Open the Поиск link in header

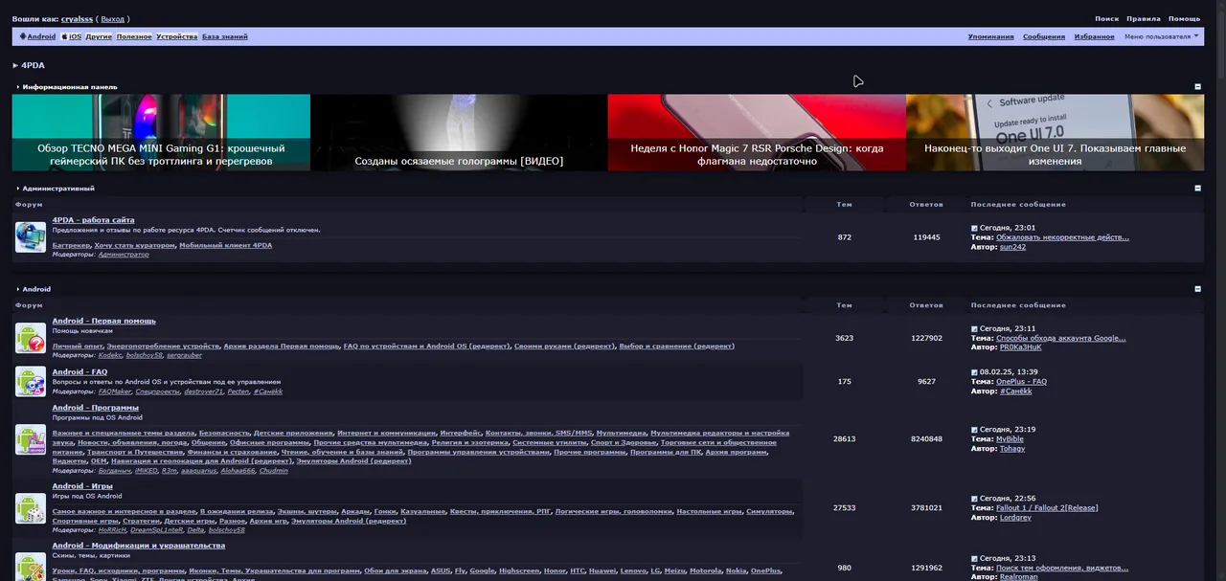point(1106,19)
